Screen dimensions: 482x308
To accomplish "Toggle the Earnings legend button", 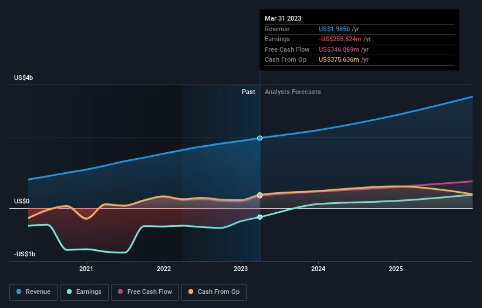I will (84, 292).
